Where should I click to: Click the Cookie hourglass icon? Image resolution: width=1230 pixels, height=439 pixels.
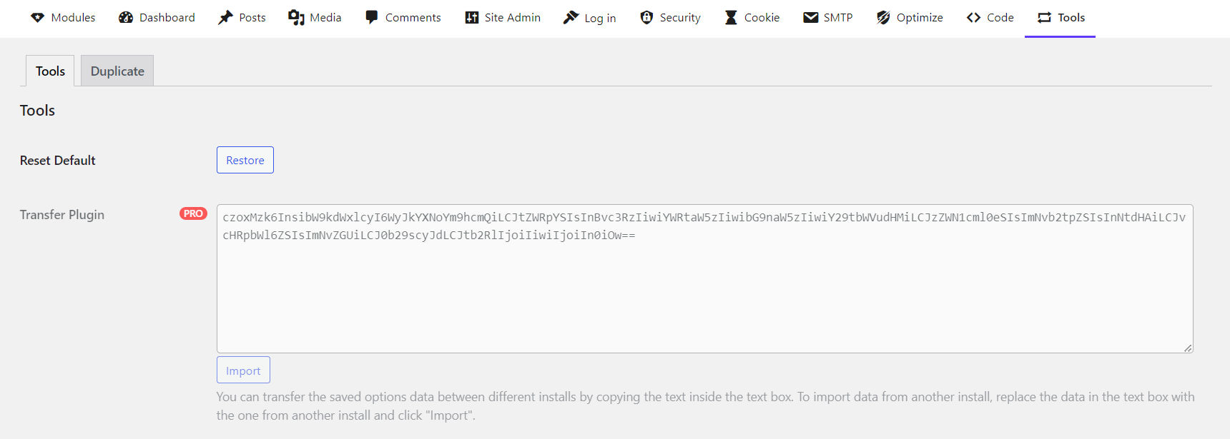coord(730,17)
